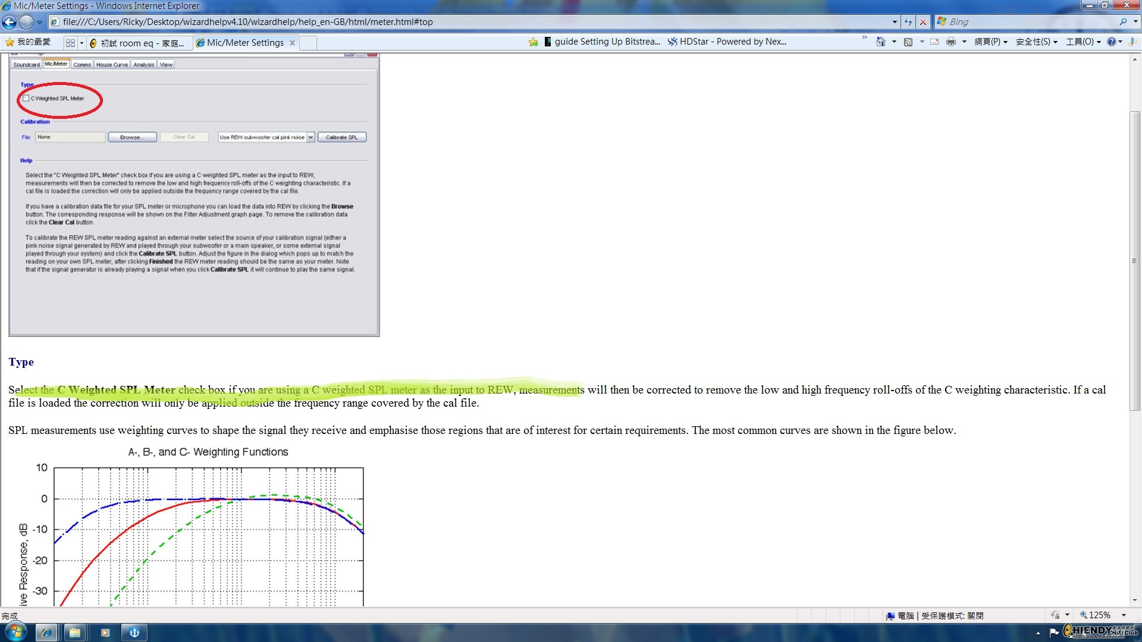1142x642 pixels.
Task: Launch the media player taskbar icon
Action: pyautogui.click(x=105, y=632)
